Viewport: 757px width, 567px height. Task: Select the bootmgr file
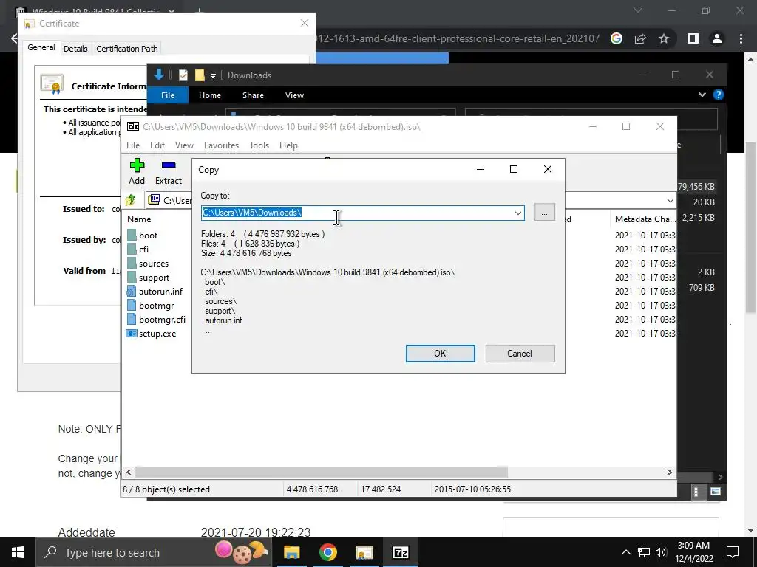(156, 305)
